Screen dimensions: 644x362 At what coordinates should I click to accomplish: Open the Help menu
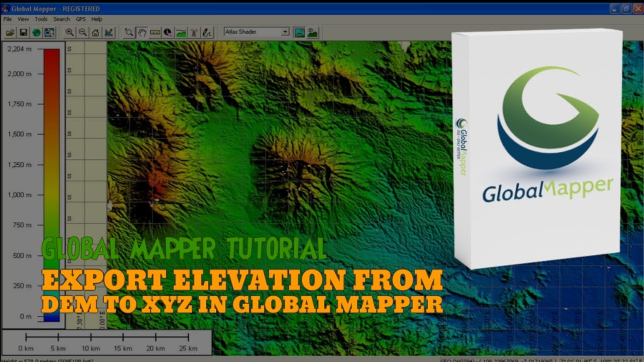click(x=97, y=19)
